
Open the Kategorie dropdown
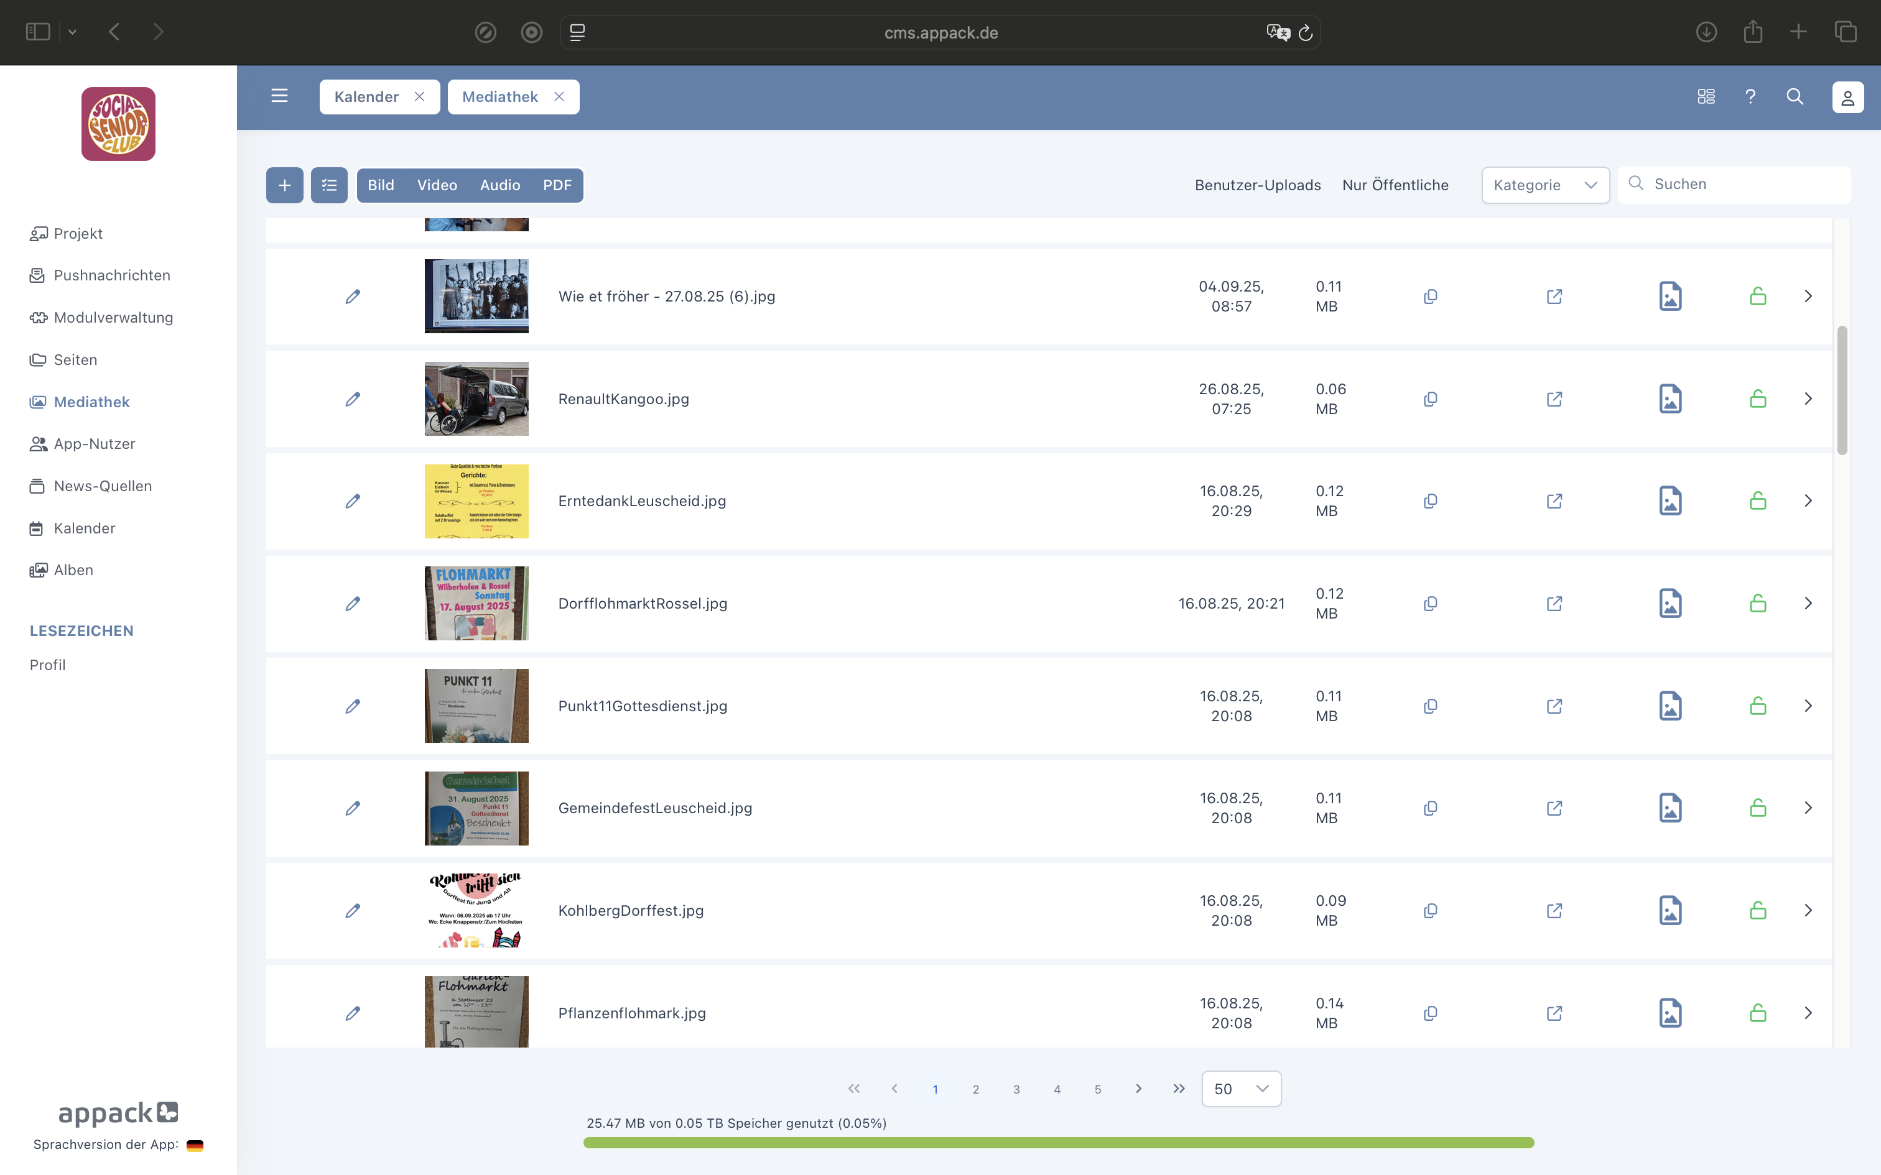[1544, 185]
